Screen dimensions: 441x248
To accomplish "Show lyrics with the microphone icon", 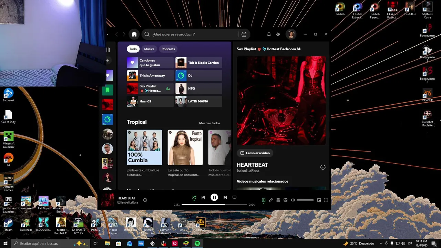I will click(x=271, y=200).
